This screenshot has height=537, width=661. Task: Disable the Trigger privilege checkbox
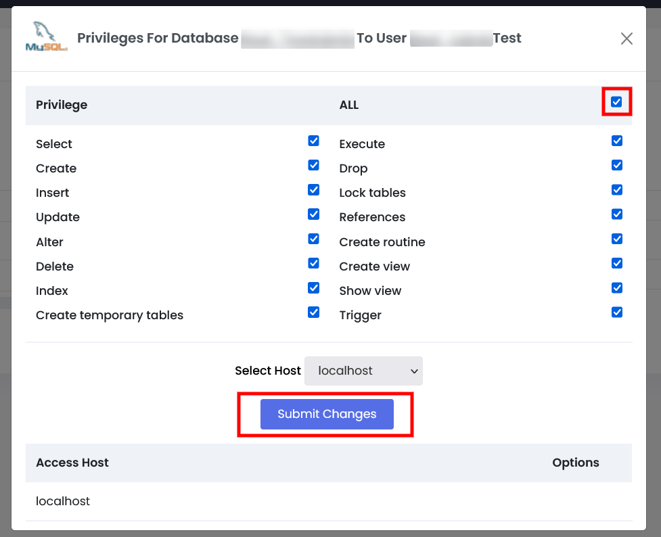click(616, 312)
